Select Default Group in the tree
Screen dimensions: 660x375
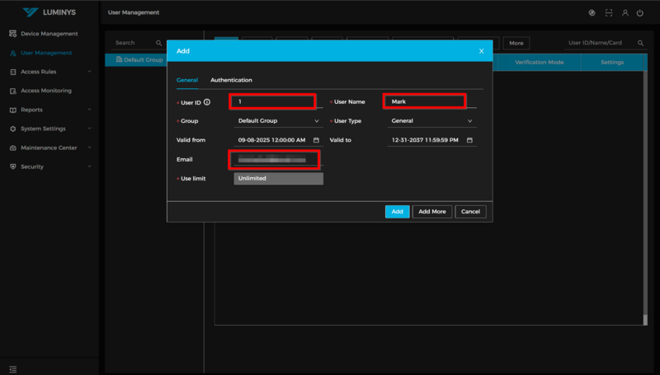(x=143, y=60)
